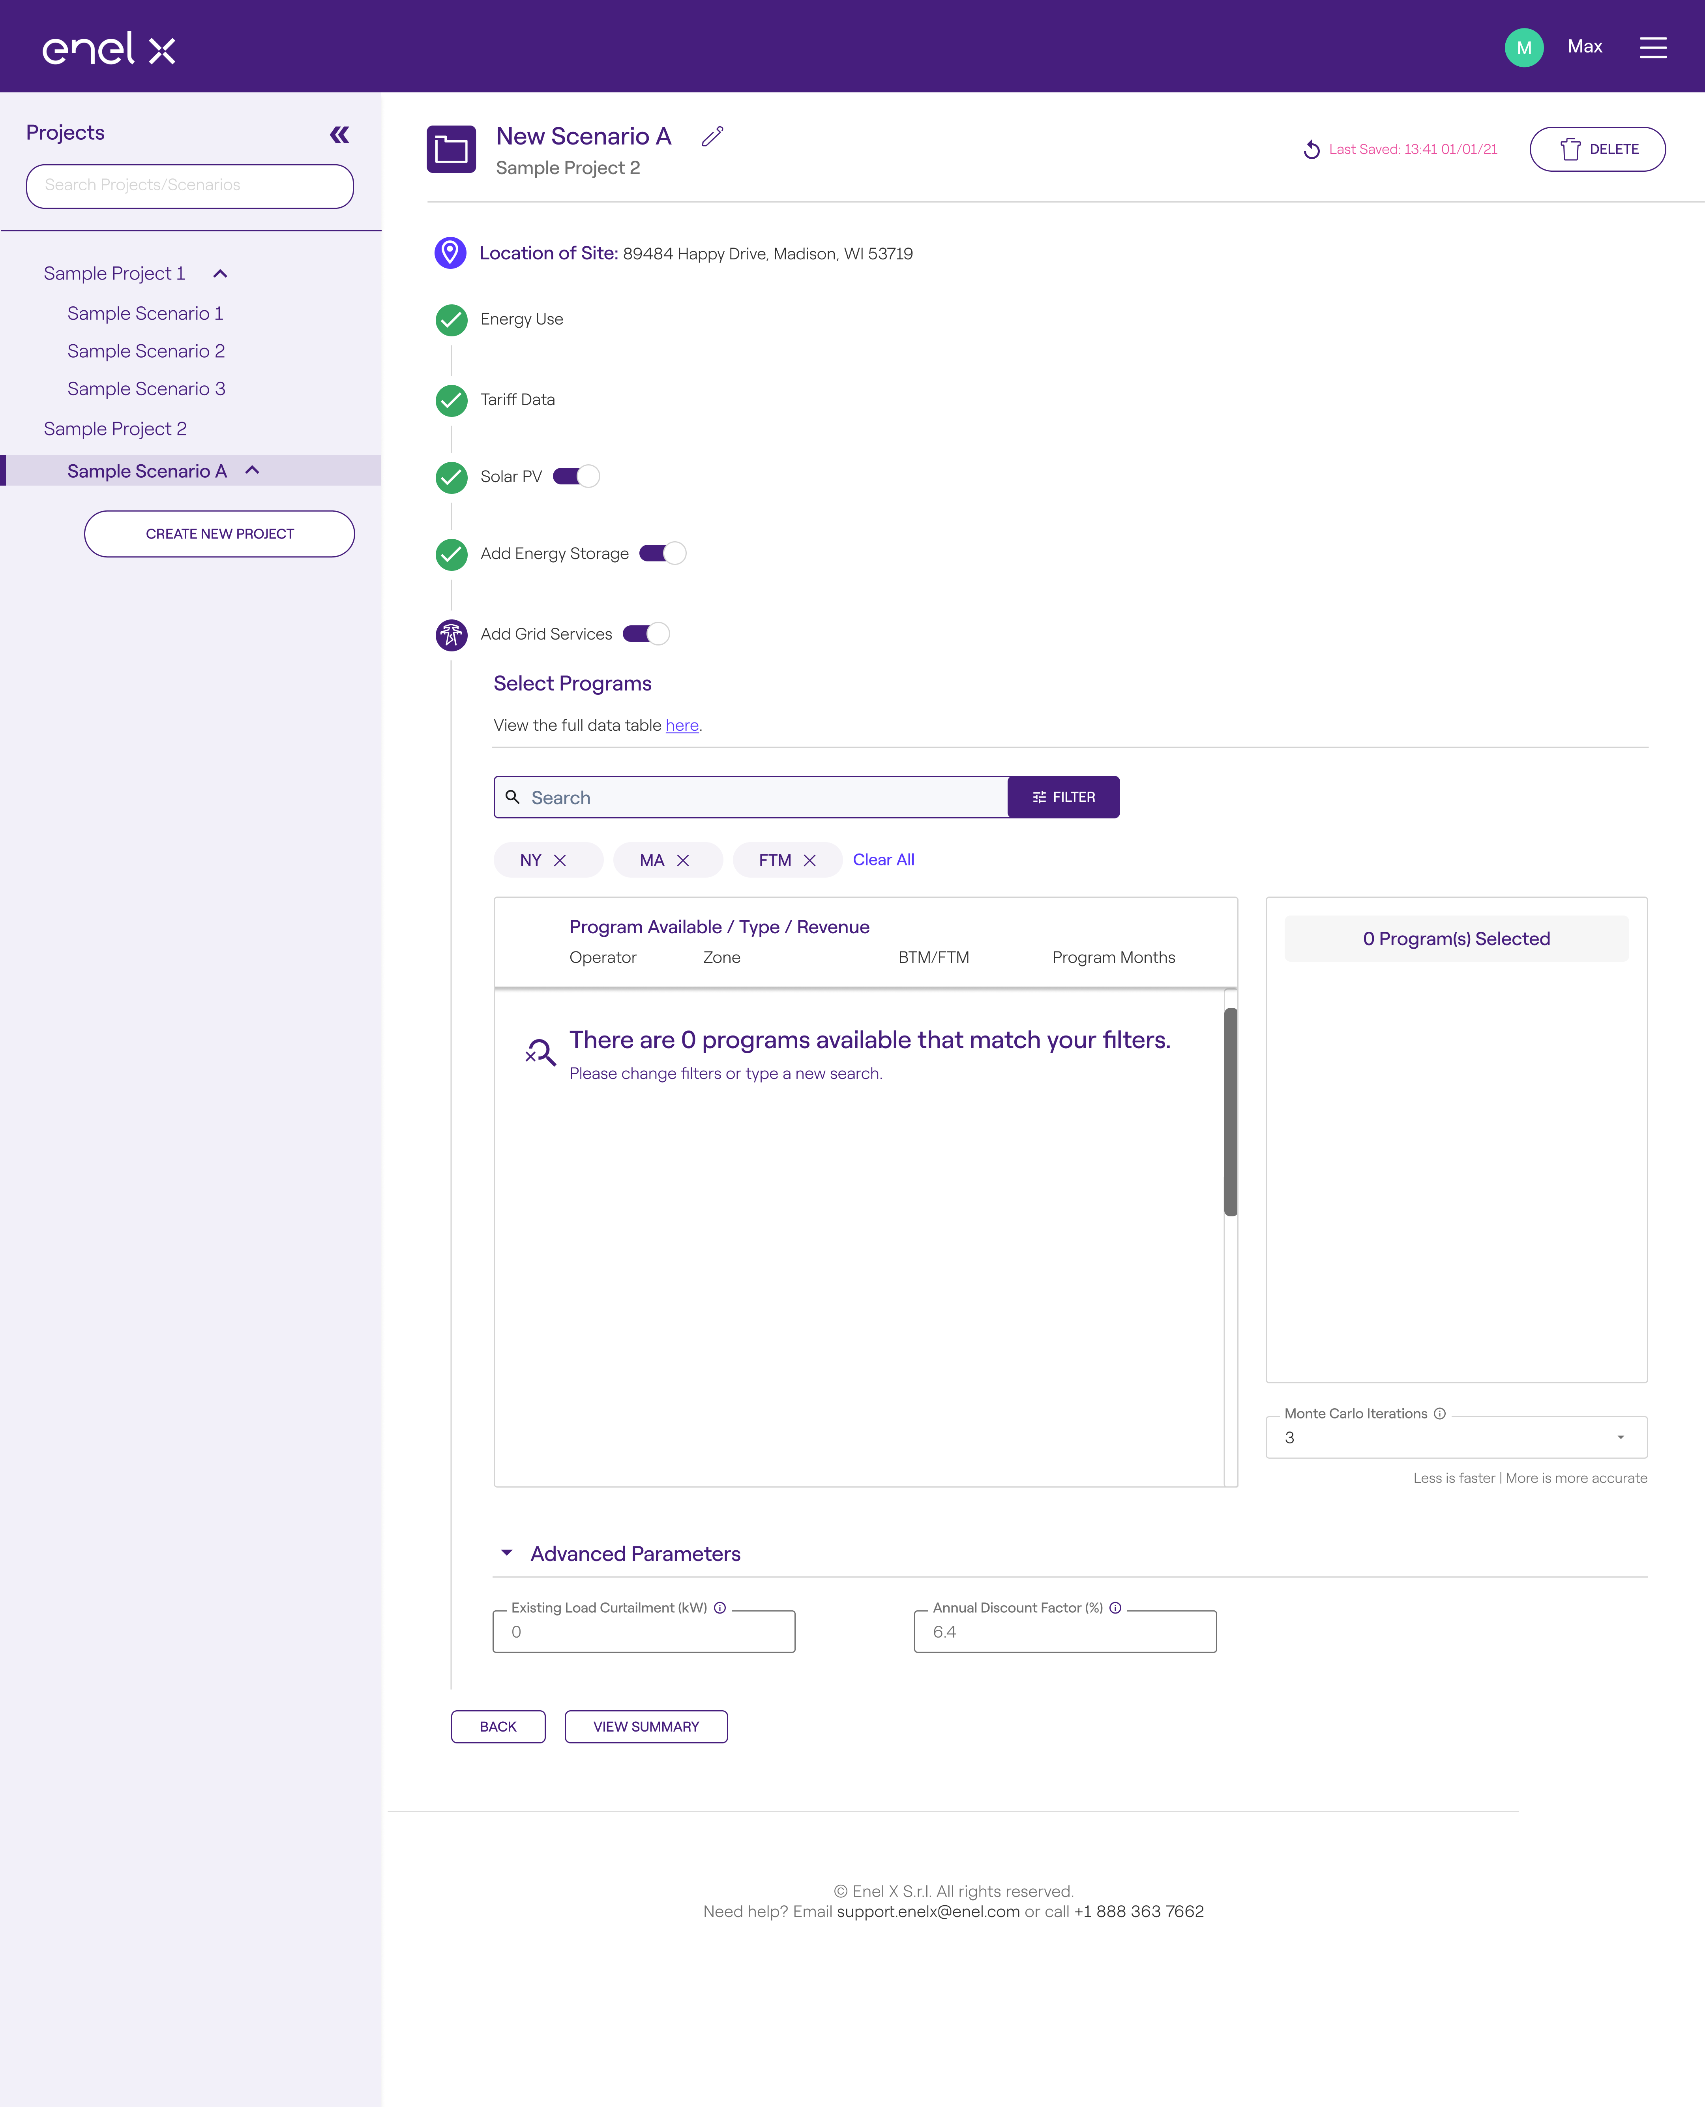Collapse the Projects sidebar with double chevron

(x=340, y=135)
